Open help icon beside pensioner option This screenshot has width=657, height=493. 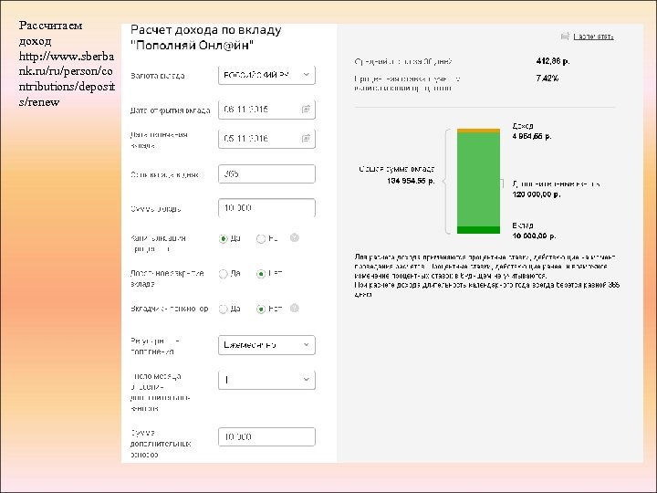pos(295,309)
